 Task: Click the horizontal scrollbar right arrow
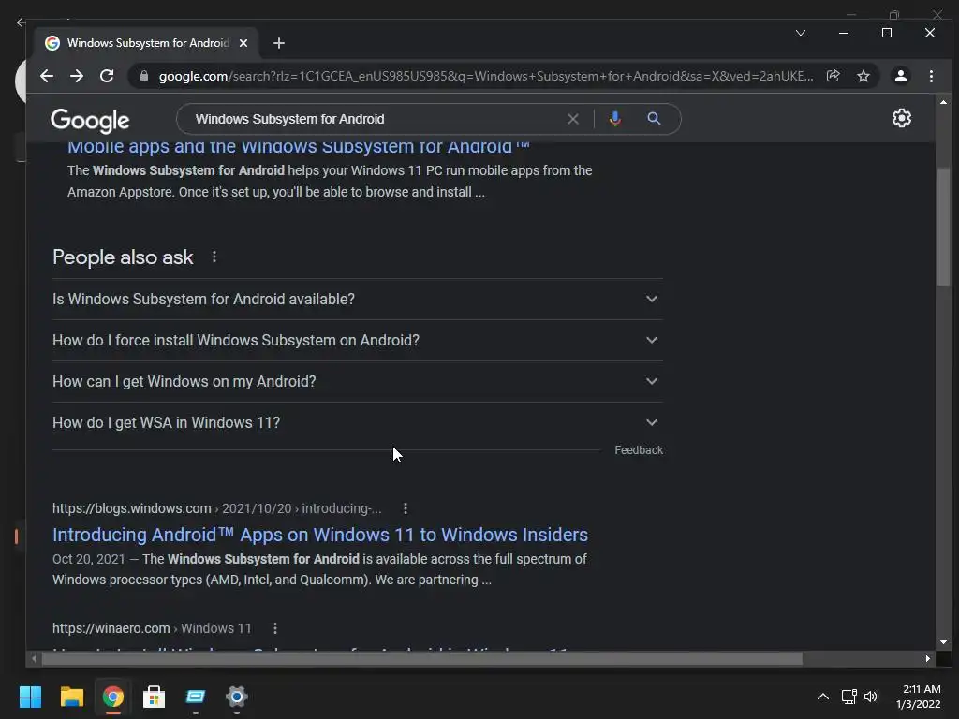[928, 658]
